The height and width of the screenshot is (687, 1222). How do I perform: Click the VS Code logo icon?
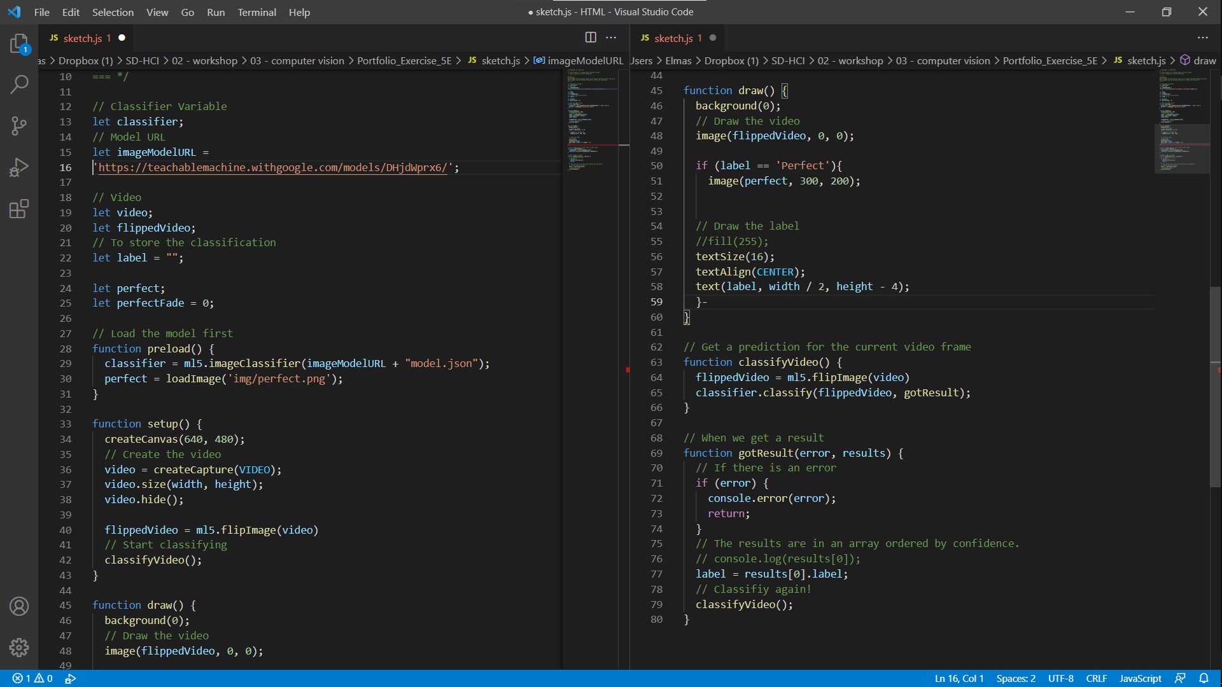pyautogui.click(x=14, y=12)
